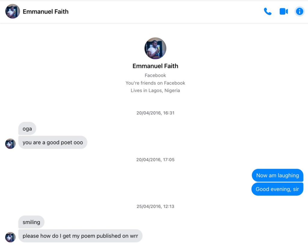Select the 'smiling' message bubble
This screenshot has height=249, width=308.
point(31,222)
